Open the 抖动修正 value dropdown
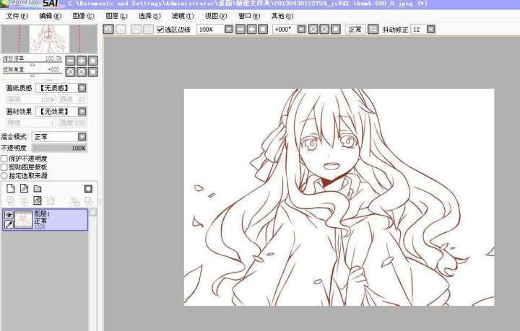The height and width of the screenshot is (331, 520). pyautogui.click(x=431, y=30)
